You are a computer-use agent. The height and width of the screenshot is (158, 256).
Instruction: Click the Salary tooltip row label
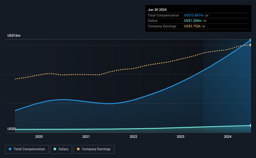tap(153, 21)
